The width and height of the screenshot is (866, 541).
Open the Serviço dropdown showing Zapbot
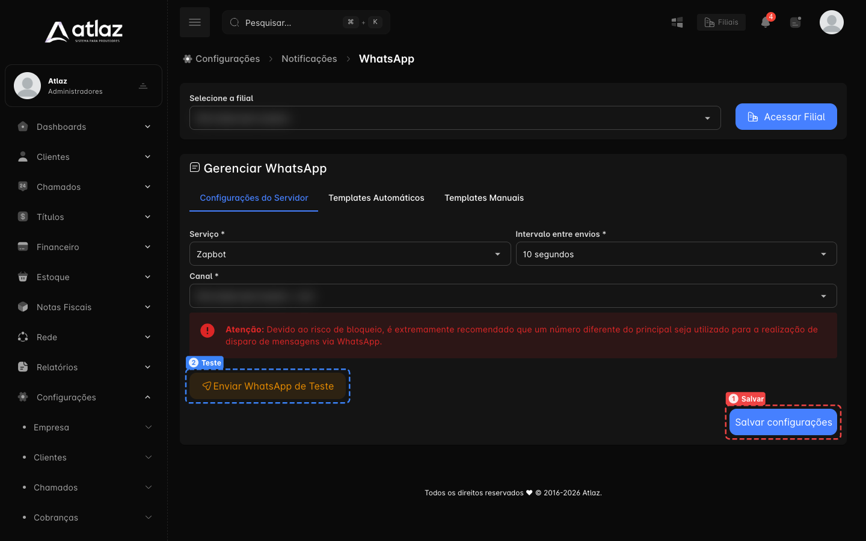350,254
